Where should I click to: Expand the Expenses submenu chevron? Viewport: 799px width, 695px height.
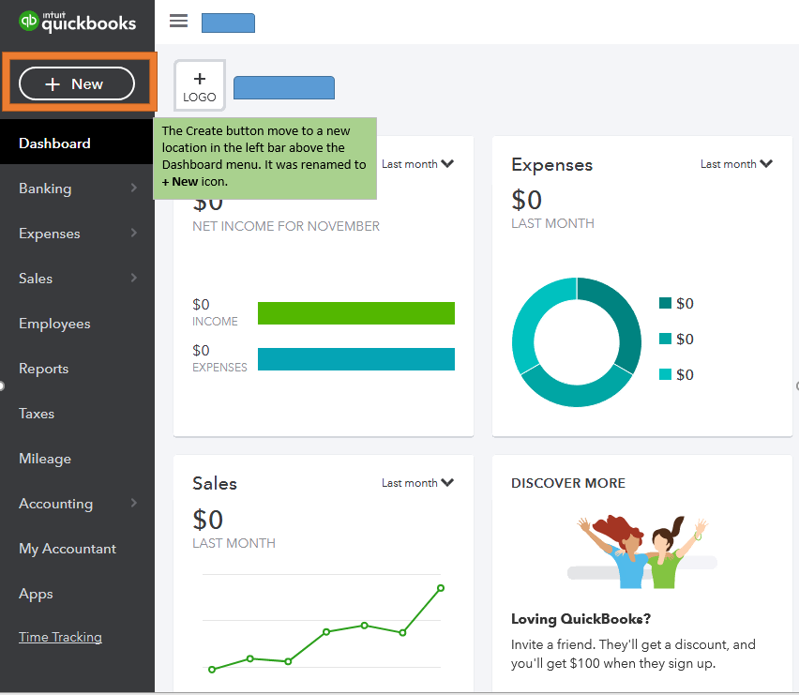(x=133, y=233)
